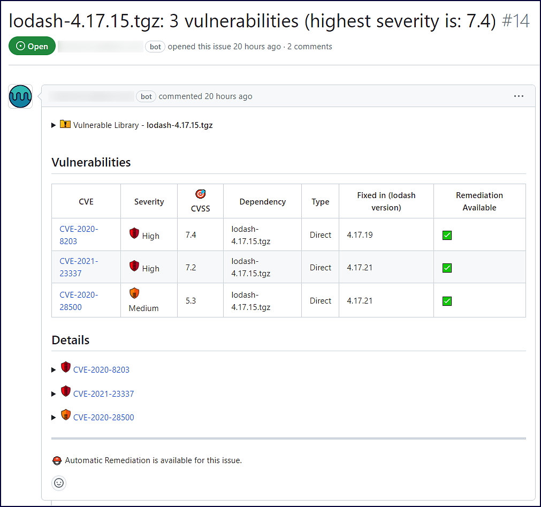Toggle remediation checkbox for CVE-2020-8203
This screenshot has width=541, height=507.
[x=447, y=235]
